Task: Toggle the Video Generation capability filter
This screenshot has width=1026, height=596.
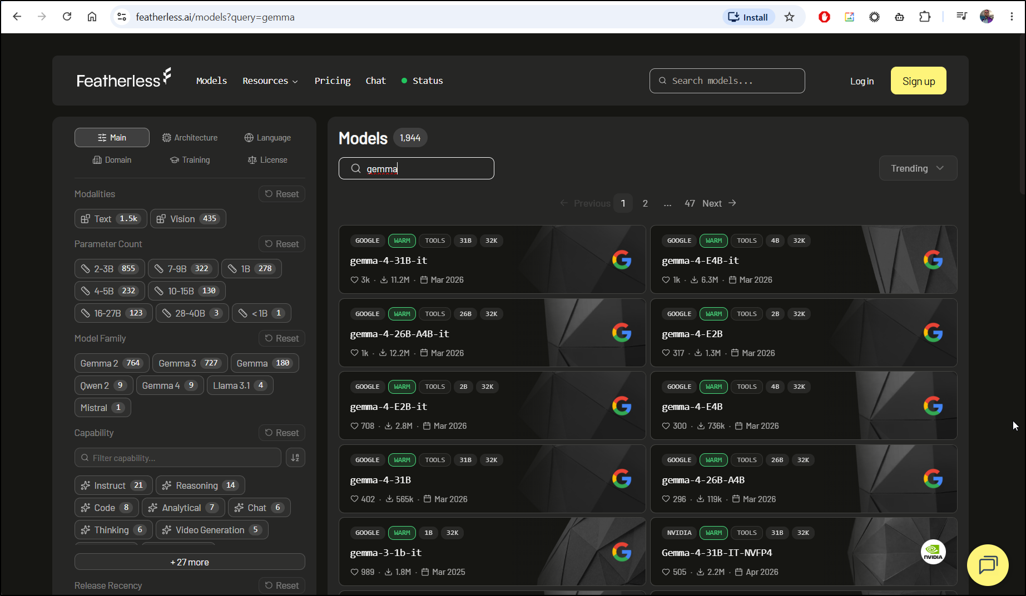Action: coord(212,530)
